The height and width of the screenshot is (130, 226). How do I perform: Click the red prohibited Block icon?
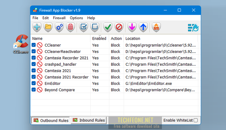pyautogui.click(x=119, y=27)
